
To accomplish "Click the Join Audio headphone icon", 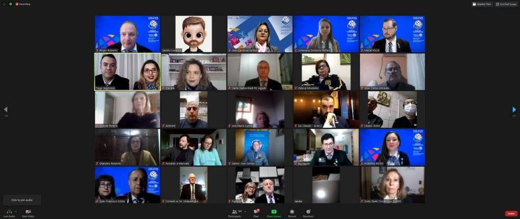I will [x=9, y=211].
